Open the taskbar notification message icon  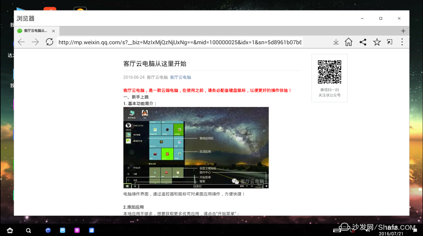coord(415,231)
